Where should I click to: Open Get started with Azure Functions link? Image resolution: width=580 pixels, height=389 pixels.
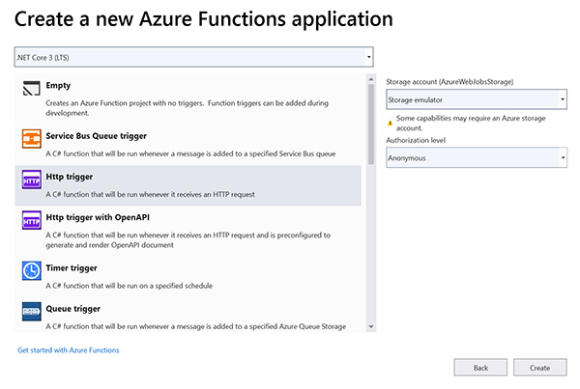69,350
